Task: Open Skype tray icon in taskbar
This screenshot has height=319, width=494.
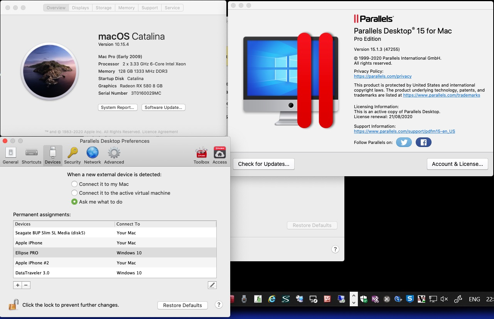Action: coord(410,299)
